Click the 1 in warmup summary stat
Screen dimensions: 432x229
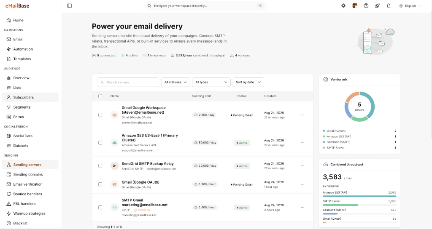click(154, 56)
